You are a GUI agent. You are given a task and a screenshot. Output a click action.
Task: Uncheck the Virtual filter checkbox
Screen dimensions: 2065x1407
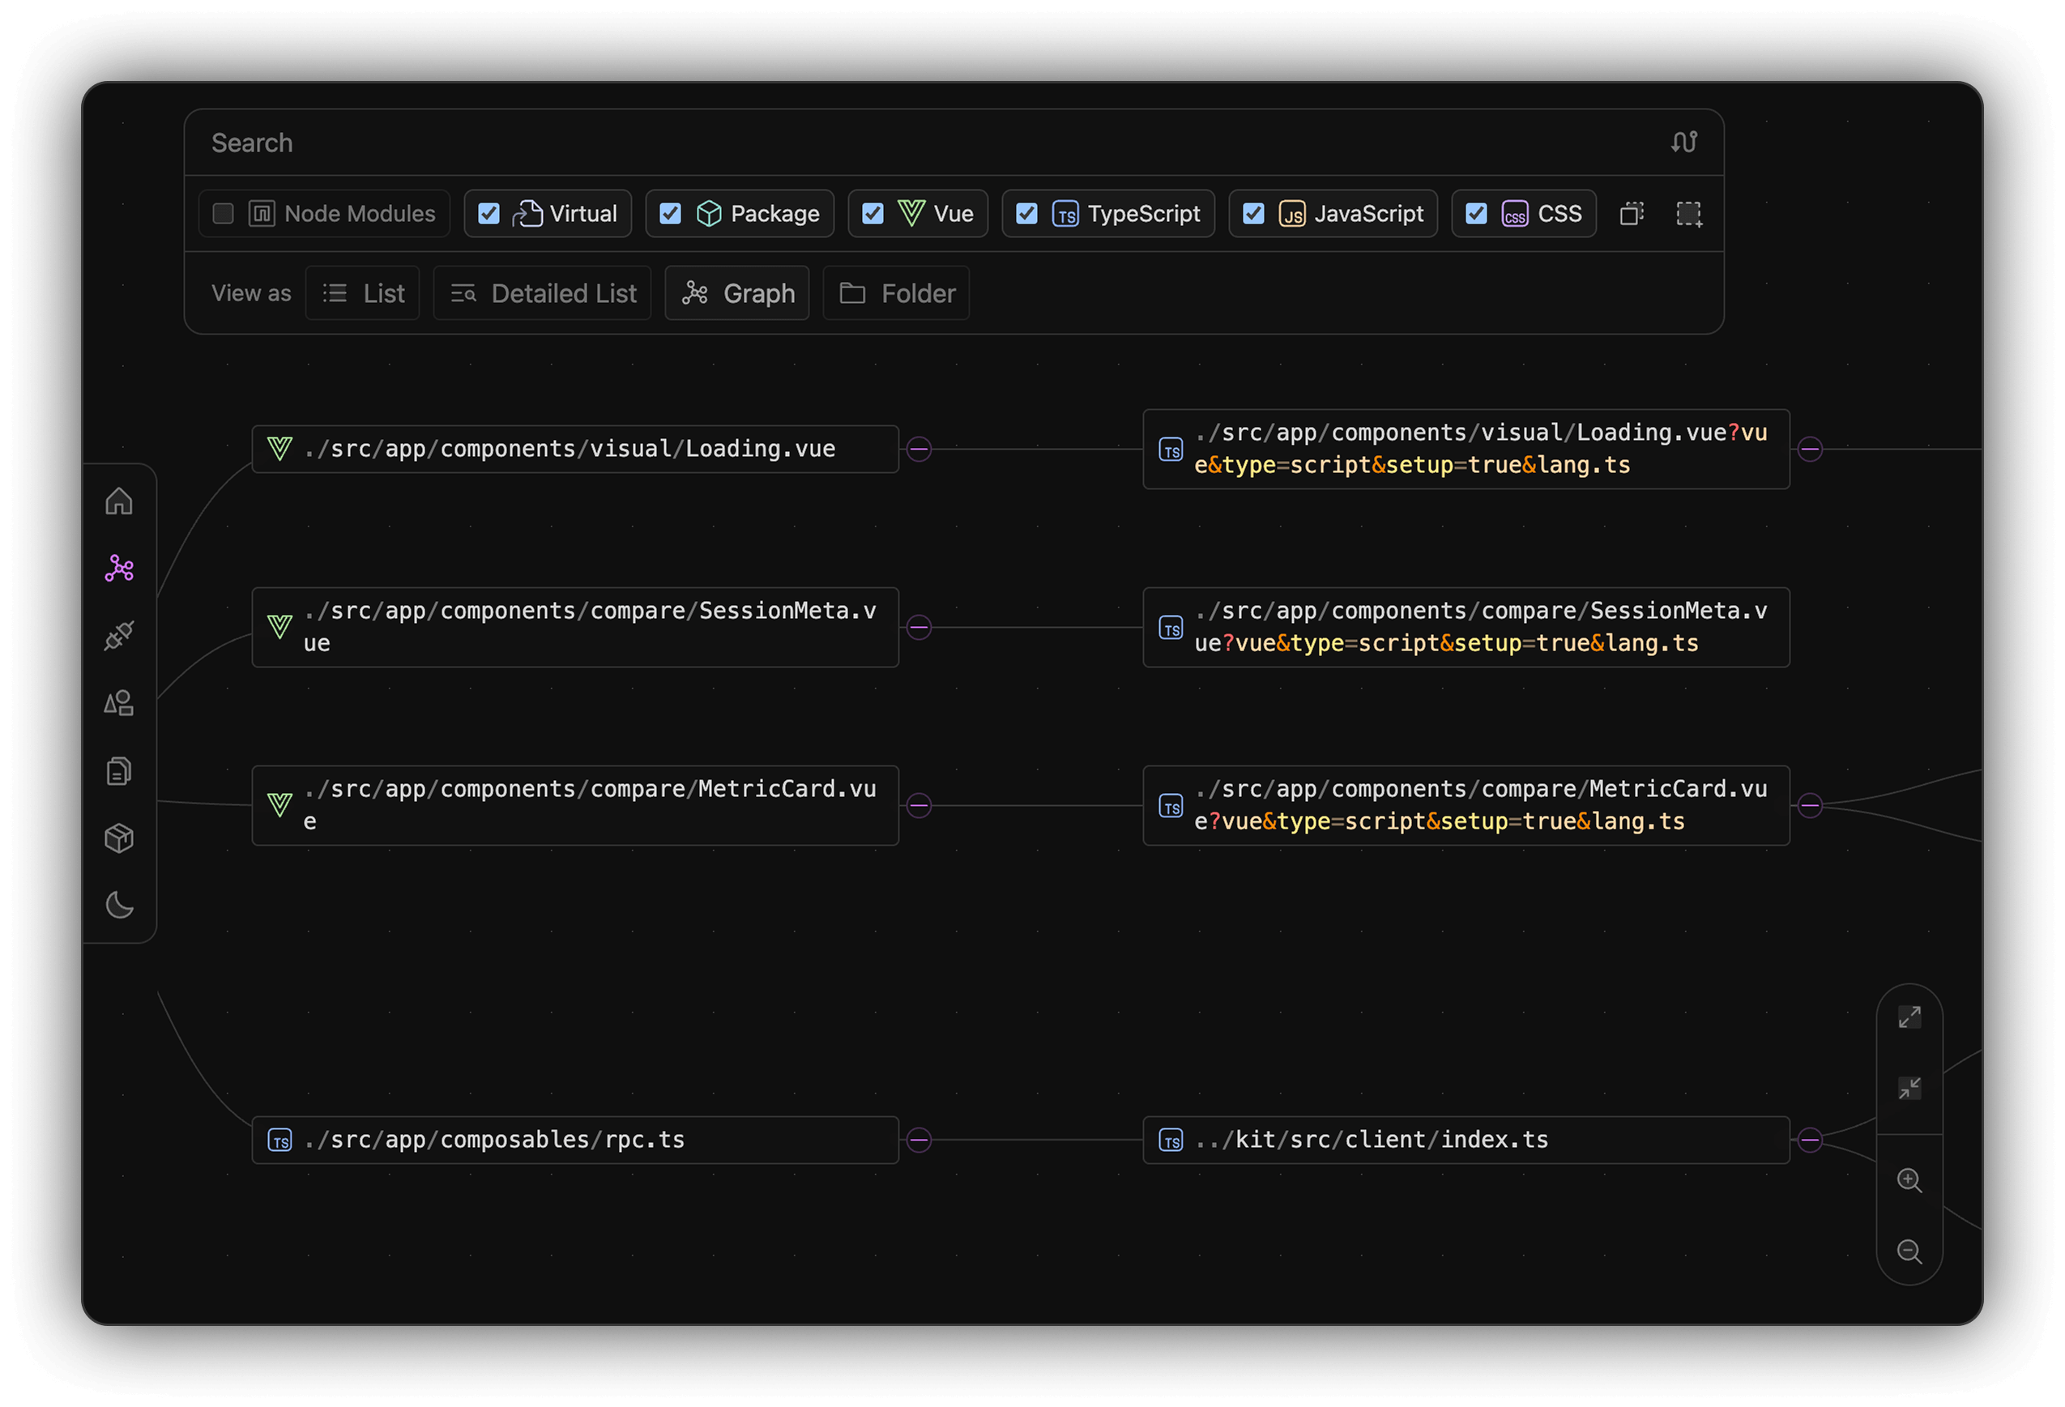point(489,214)
